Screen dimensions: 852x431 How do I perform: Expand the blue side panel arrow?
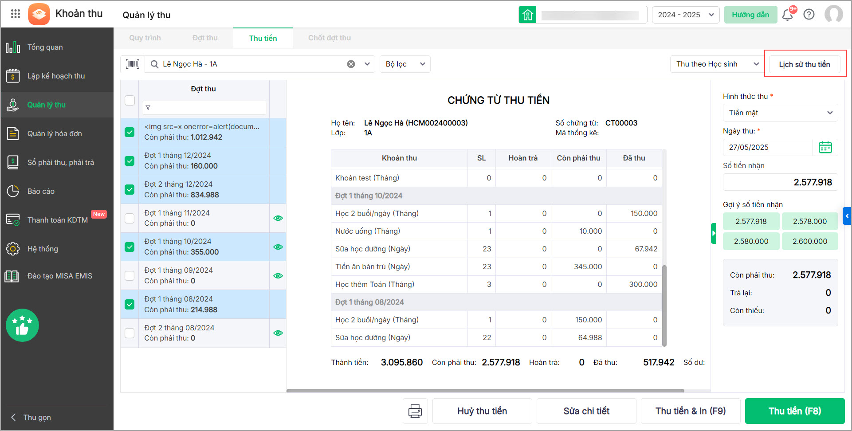847,216
